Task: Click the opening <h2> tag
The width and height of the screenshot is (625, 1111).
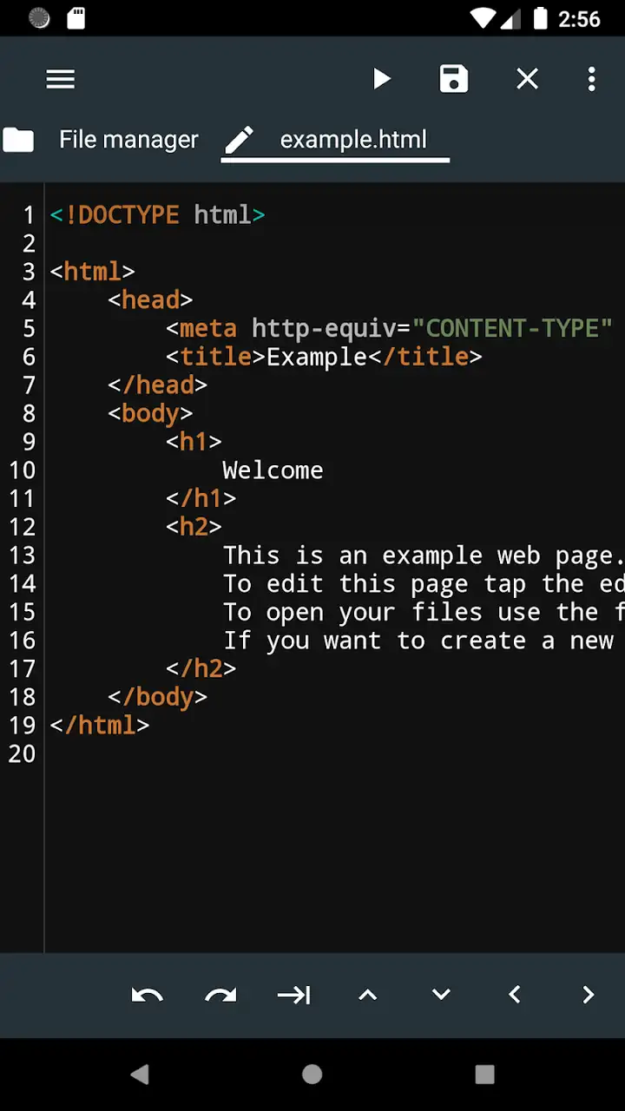Action: (194, 527)
